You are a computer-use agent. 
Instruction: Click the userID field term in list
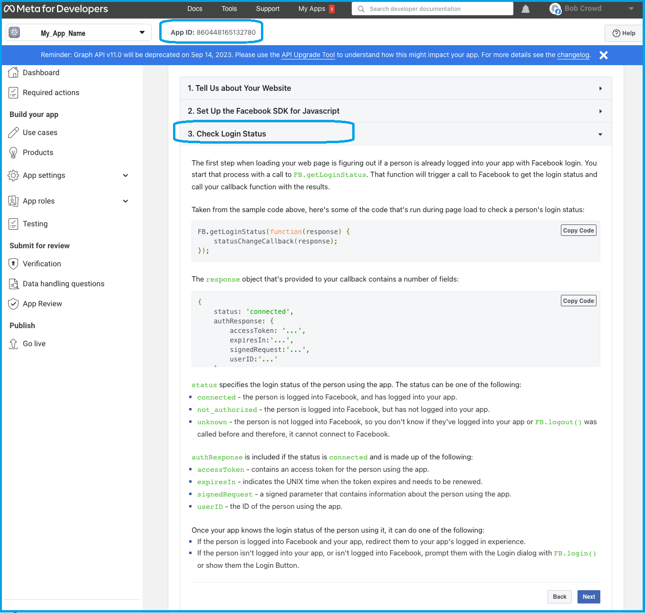210,507
